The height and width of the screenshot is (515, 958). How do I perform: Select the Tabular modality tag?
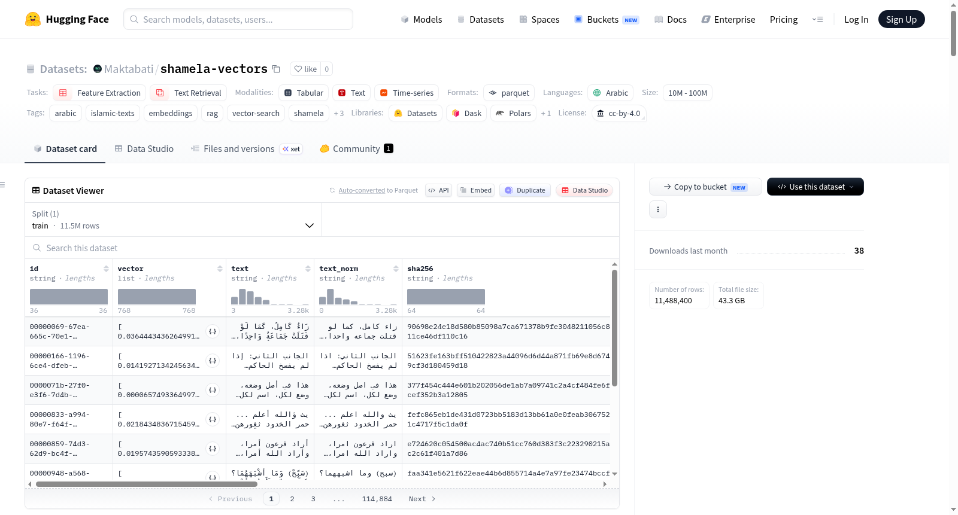tap(304, 93)
